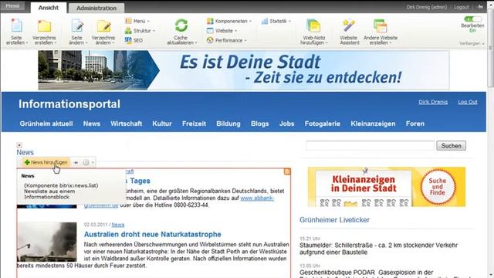Open the Wirtschaft nav item

click(x=127, y=124)
